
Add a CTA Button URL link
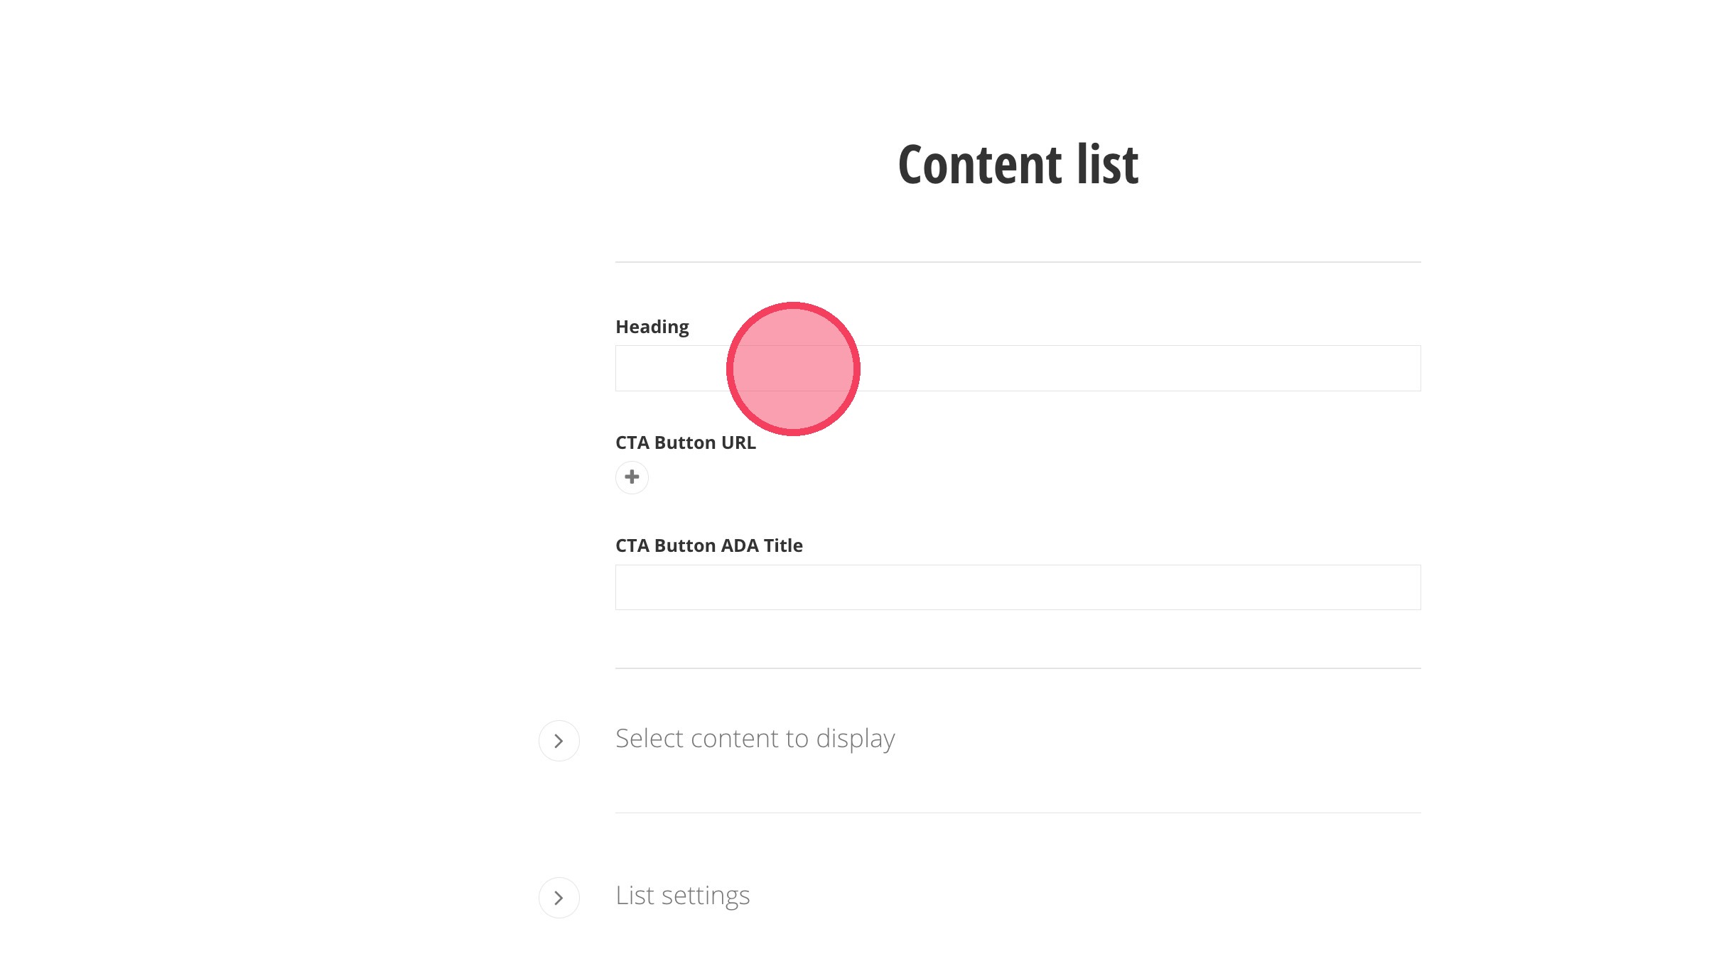632,477
